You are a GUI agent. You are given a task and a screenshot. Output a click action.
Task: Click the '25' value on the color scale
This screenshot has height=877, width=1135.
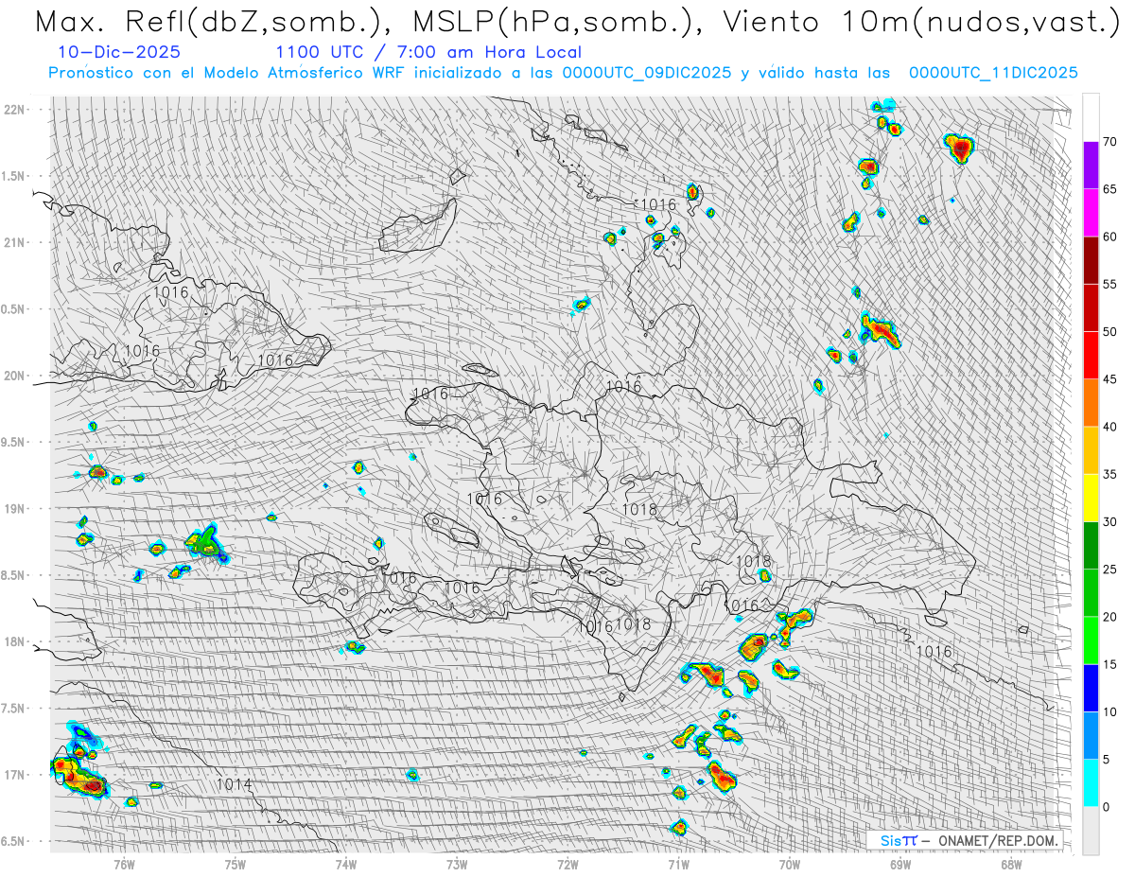[x=1110, y=570]
